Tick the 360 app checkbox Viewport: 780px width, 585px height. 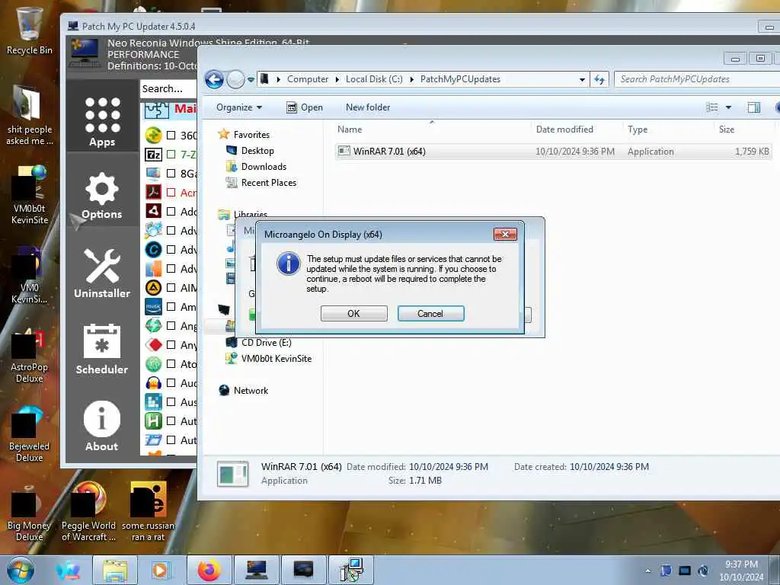coord(171,136)
